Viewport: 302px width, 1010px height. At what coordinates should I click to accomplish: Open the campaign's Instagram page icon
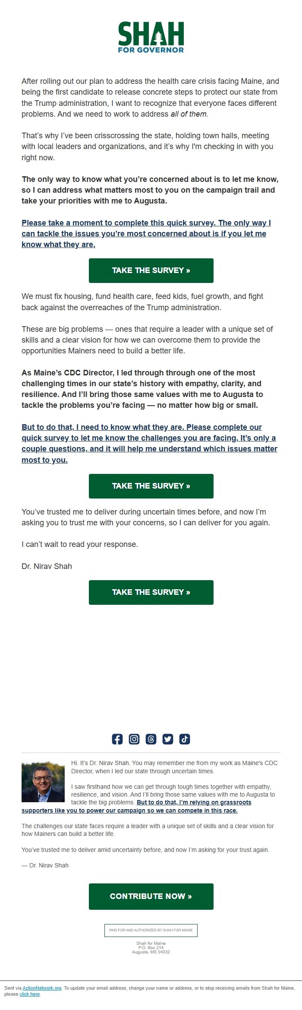click(x=134, y=739)
